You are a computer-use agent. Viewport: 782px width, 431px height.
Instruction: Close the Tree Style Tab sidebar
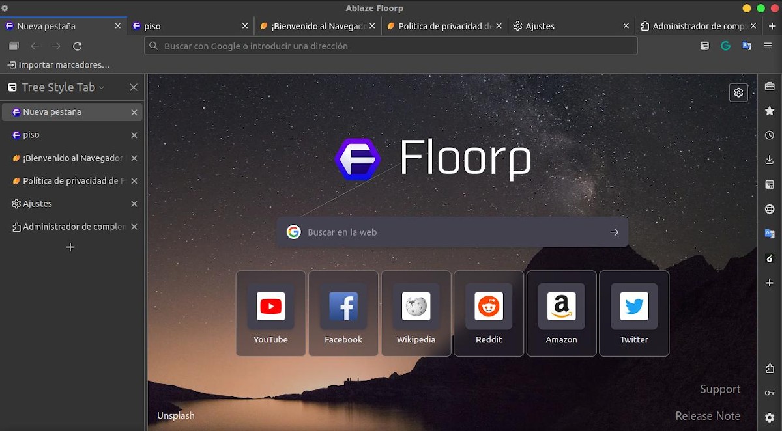[x=134, y=87]
